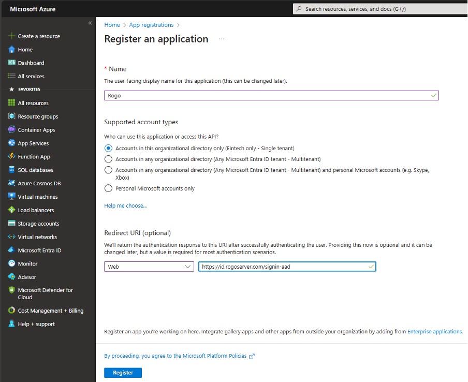468x382 pixels.
Task: Click the Cost Management + Billing icon
Action: [11, 311]
